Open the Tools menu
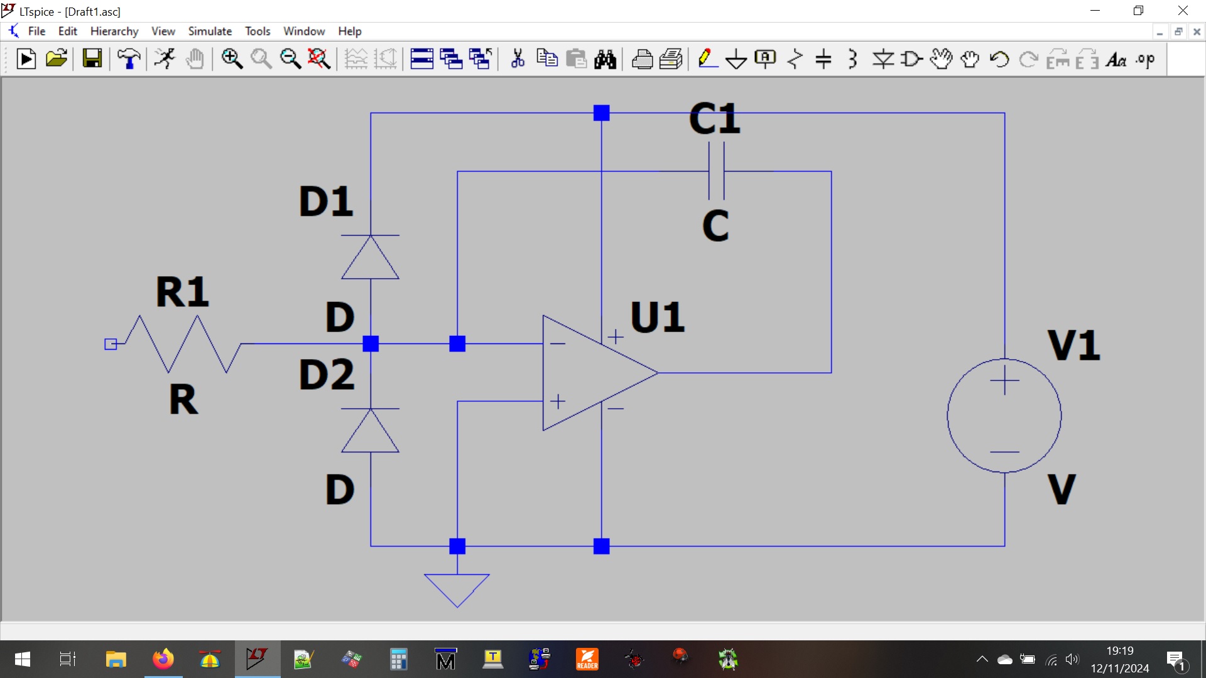Screen dimensions: 1206x678 coord(258,31)
